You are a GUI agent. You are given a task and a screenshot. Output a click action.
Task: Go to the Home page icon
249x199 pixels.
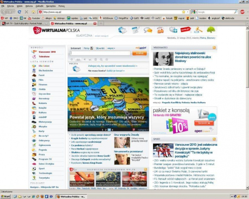(33, 12)
